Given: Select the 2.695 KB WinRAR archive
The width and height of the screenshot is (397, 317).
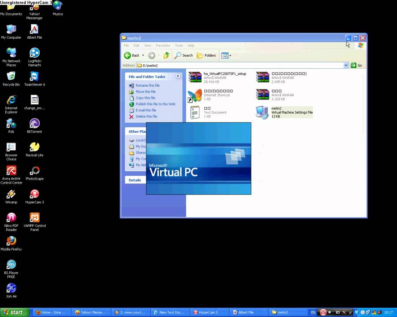Looking at the screenshot, I should [281, 77].
